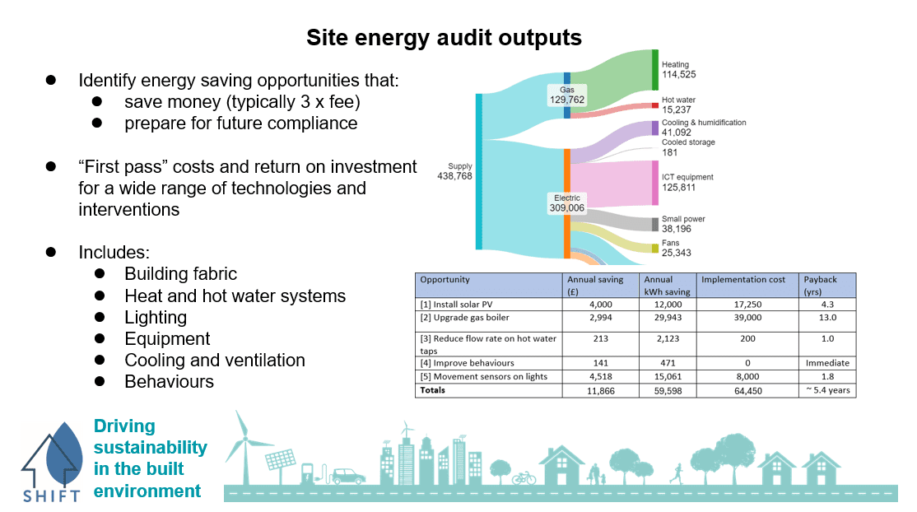Select the EV charging station icon
Image resolution: width=917 pixels, height=512 pixels.
[310, 474]
